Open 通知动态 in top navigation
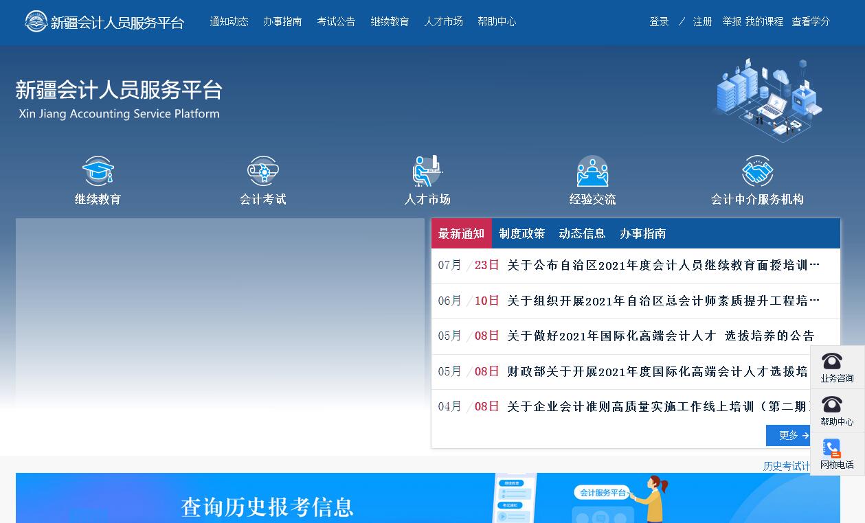This screenshot has height=523, width=865. (x=229, y=22)
